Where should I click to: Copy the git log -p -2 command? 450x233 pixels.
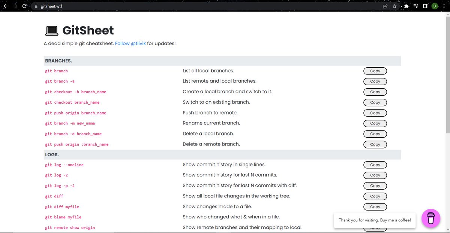(x=375, y=186)
